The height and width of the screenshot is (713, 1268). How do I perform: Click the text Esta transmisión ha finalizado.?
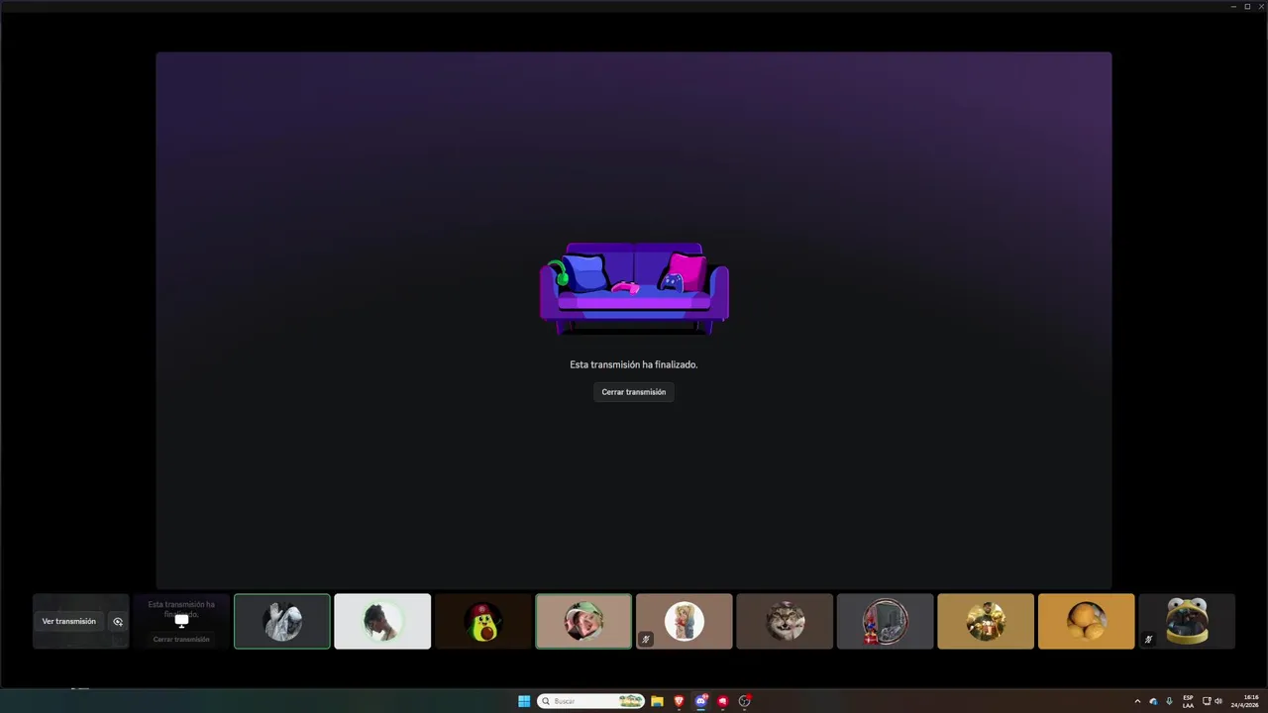(x=634, y=364)
